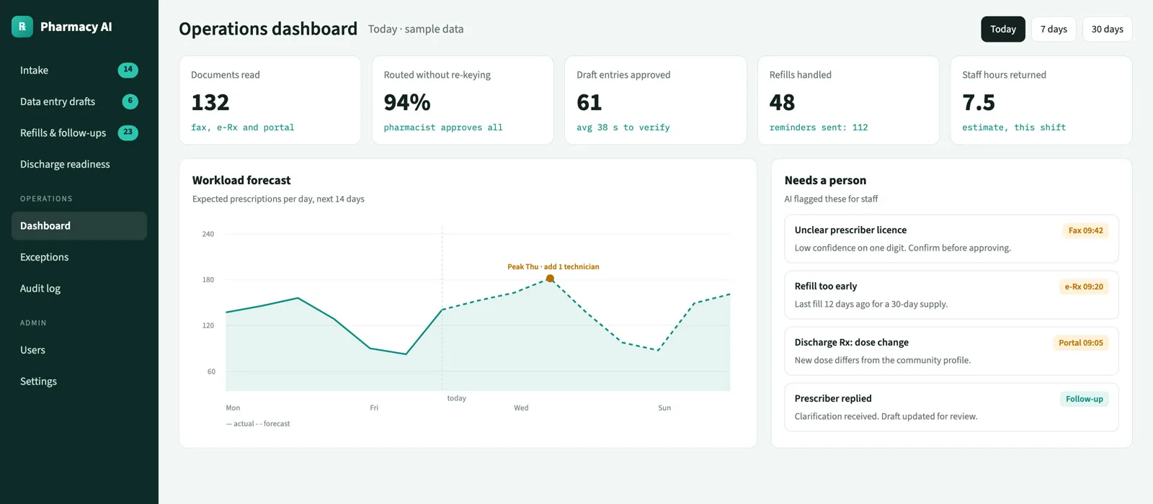Image resolution: width=1153 pixels, height=504 pixels.
Task: Open Discharge Rx: dose change item
Action: (x=951, y=351)
